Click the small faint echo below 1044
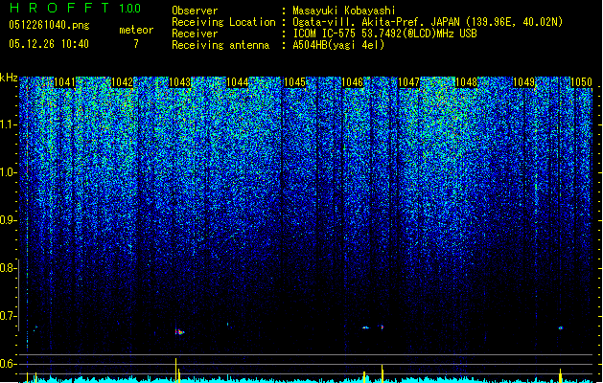This screenshot has width=603, height=383. click(227, 325)
